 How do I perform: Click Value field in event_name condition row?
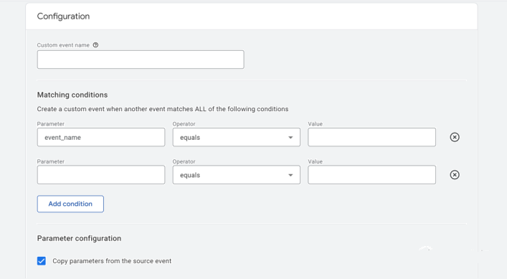(x=371, y=138)
